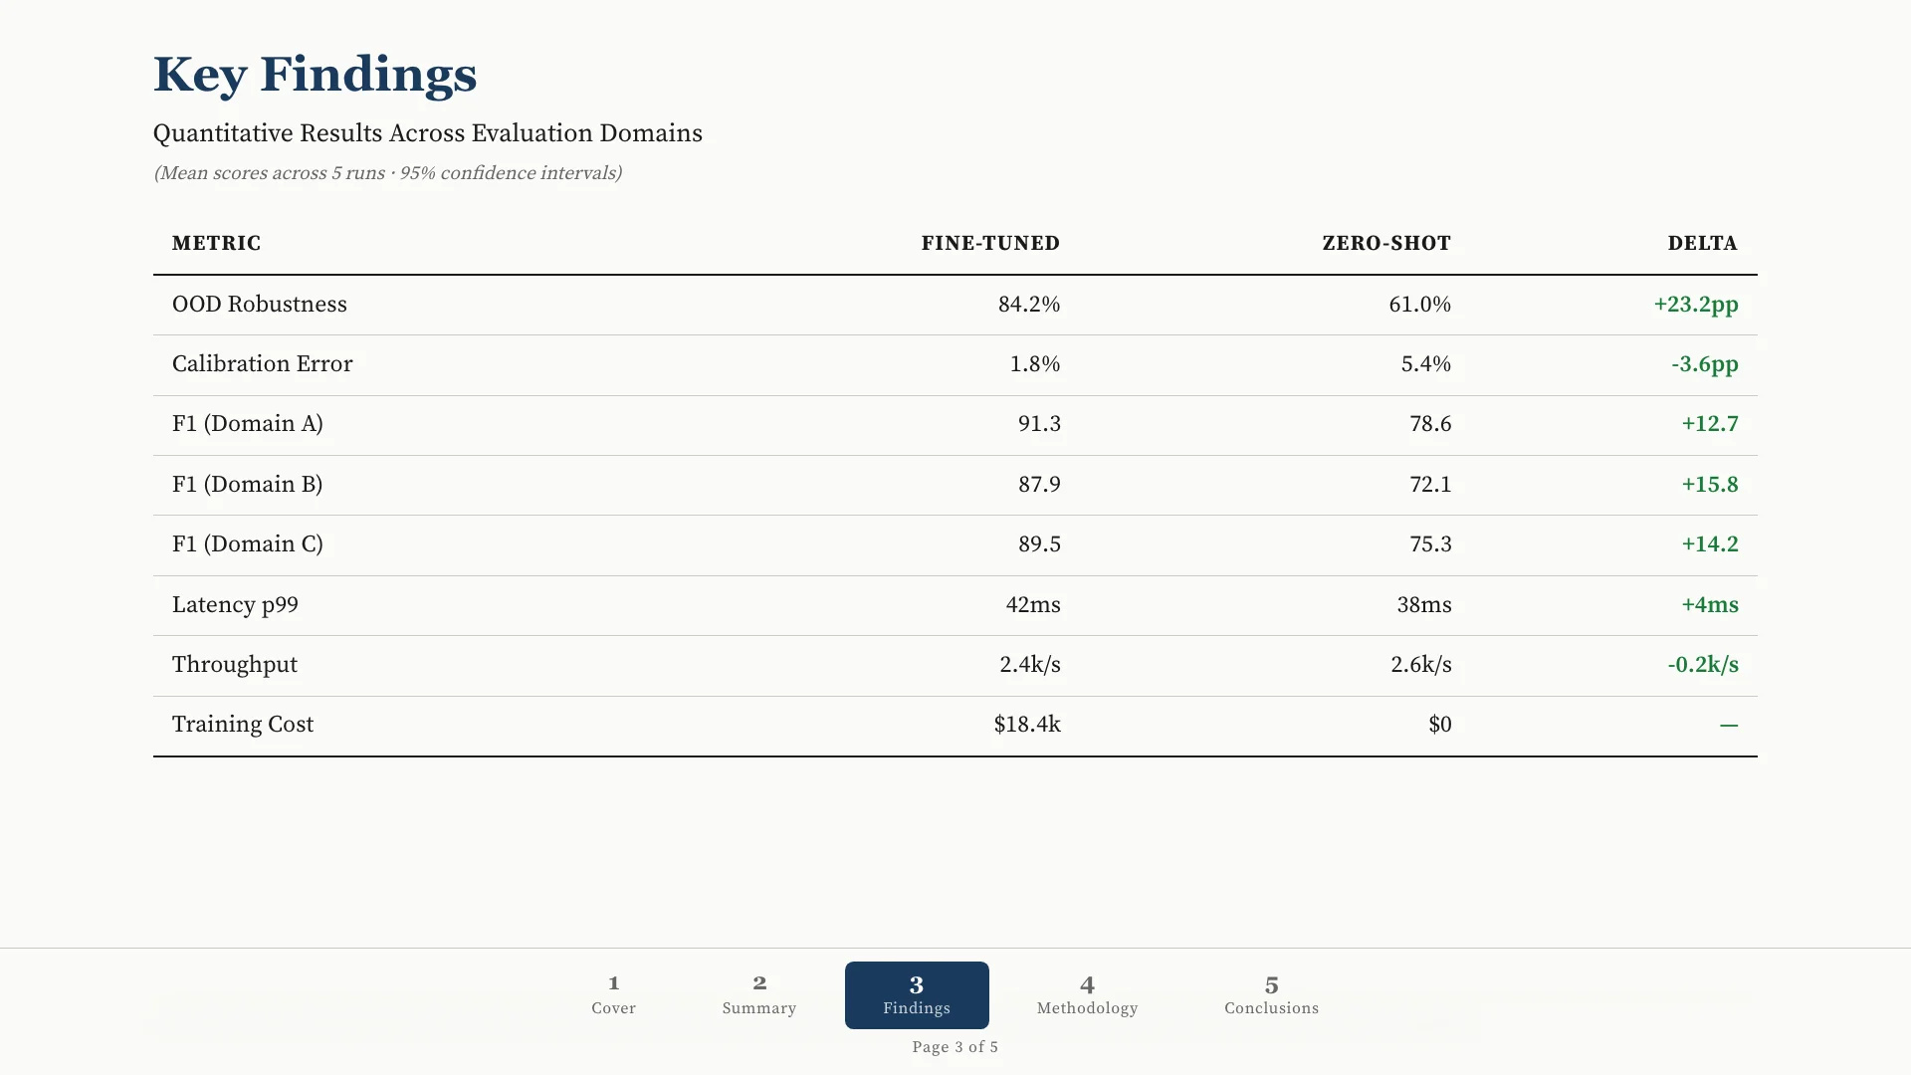1911x1075 pixels.
Task: Select the active Findings tab
Action: [x=917, y=994]
